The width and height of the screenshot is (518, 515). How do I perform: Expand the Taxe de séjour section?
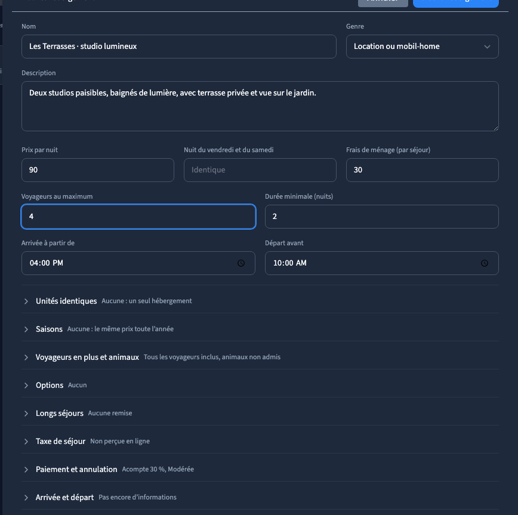pos(260,442)
